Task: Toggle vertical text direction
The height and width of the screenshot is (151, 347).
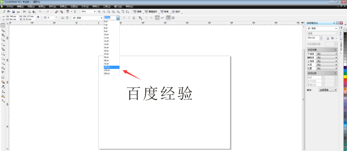Action: point(173,18)
